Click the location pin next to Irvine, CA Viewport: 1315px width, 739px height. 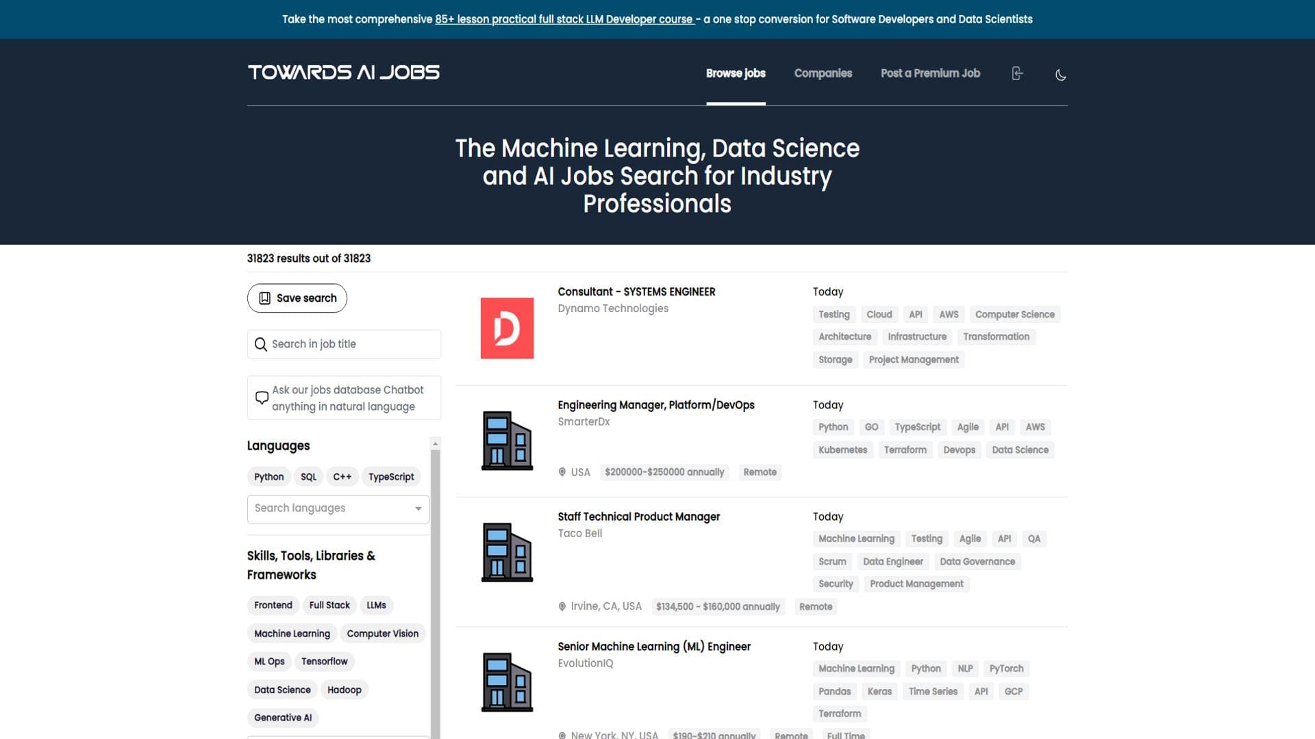562,607
